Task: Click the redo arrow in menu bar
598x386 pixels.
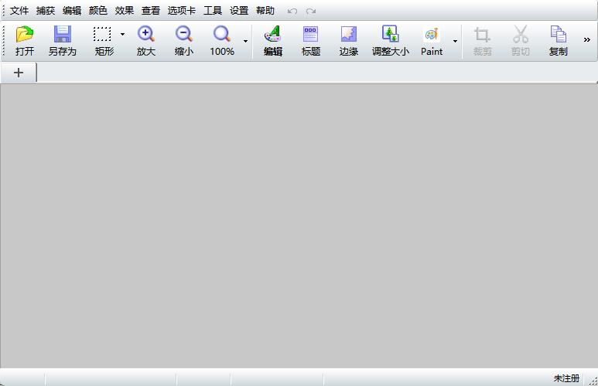Action: pyautogui.click(x=311, y=11)
